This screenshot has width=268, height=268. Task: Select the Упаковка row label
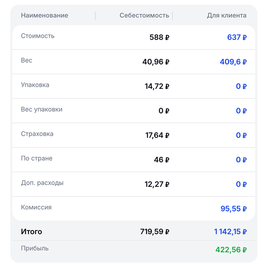click(x=35, y=85)
